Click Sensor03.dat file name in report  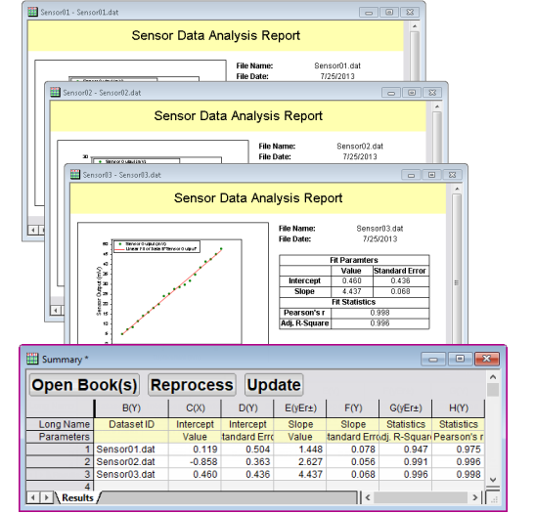[x=379, y=229]
